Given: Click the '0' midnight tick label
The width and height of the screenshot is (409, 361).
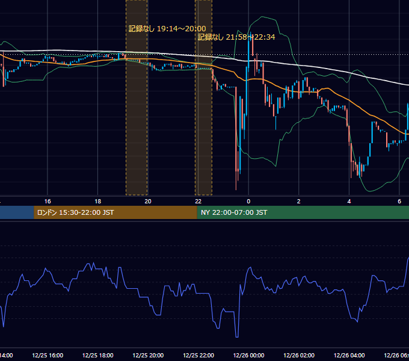Looking at the screenshot, I should pyautogui.click(x=248, y=202).
